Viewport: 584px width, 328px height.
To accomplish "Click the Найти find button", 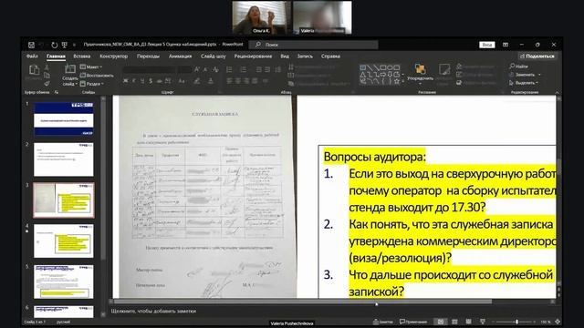I will point(518,67).
